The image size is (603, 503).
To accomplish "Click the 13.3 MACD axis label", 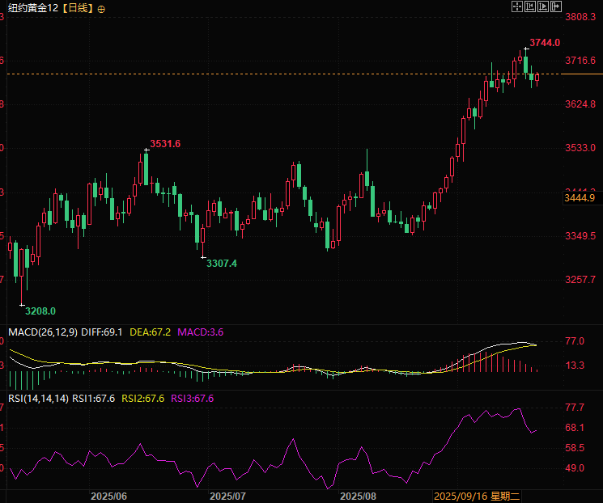I will point(575,366).
